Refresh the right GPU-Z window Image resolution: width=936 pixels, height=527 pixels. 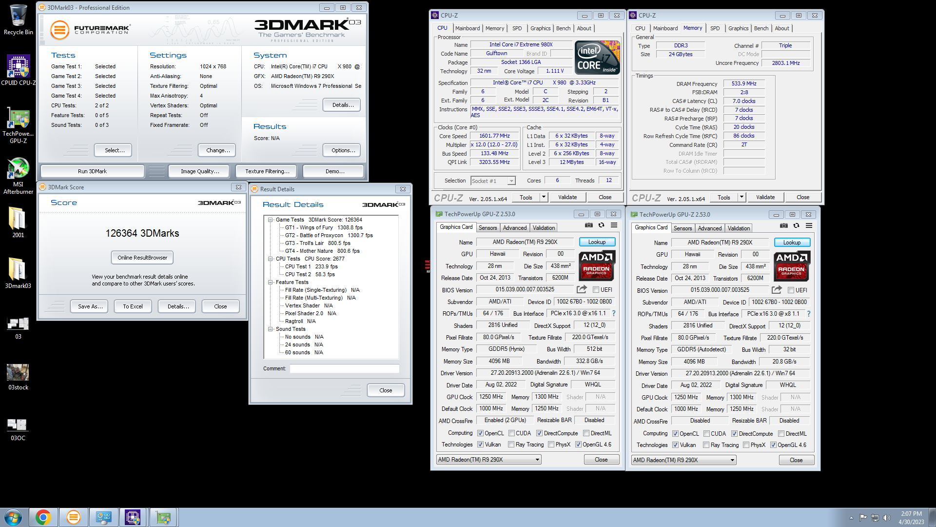click(796, 225)
